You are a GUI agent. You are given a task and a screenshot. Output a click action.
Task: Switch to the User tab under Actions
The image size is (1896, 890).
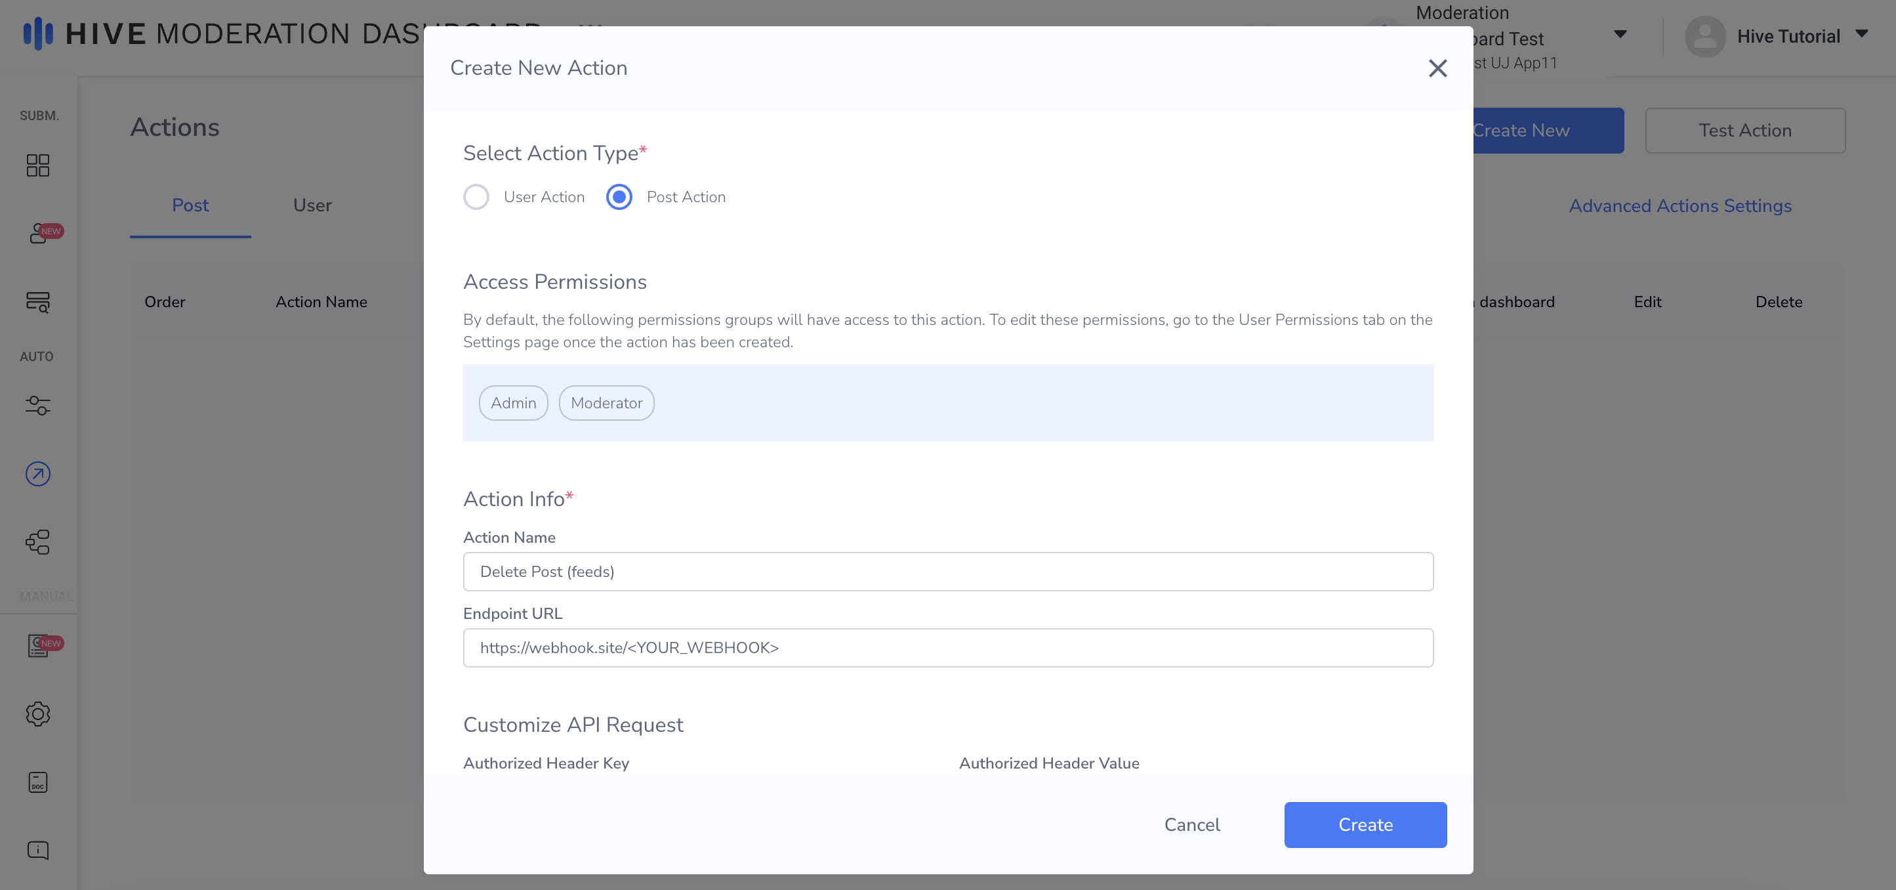[312, 205]
